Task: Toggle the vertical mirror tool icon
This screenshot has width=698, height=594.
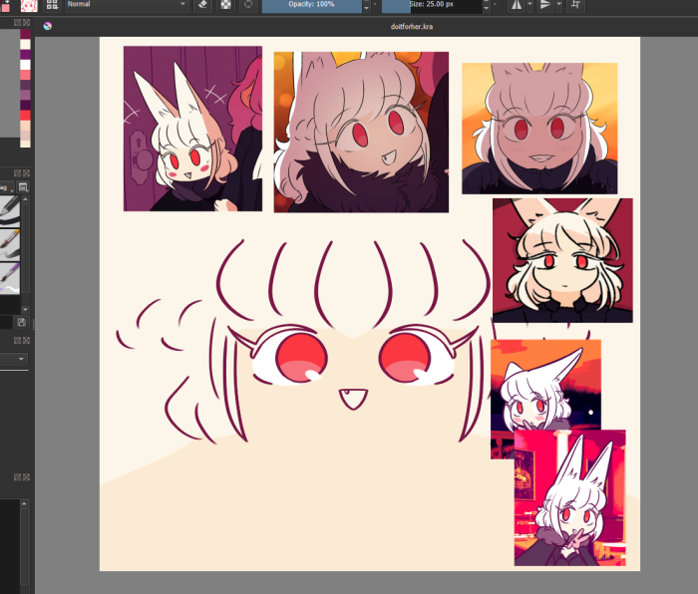Action: (545, 5)
